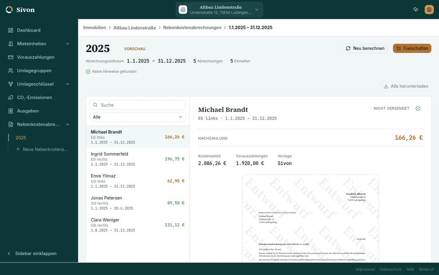Open the document preview thumbnail
439x275 pixels.
310,218
